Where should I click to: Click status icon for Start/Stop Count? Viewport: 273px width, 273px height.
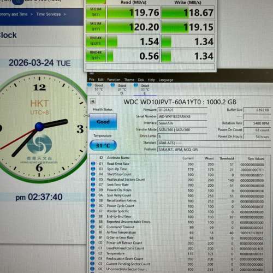tap(93, 174)
